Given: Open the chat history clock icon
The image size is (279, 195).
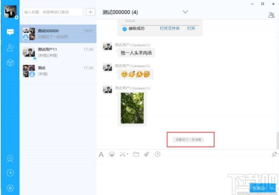Looking at the screenshot, I should (158, 154).
